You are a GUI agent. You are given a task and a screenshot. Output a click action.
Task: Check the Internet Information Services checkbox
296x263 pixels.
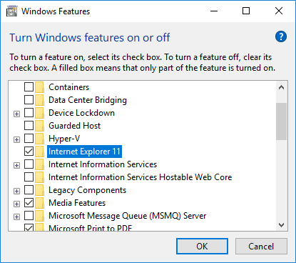pyautogui.click(x=29, y=164)
